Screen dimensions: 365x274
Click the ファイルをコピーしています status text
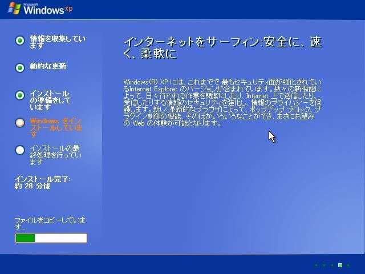(50, 223)
